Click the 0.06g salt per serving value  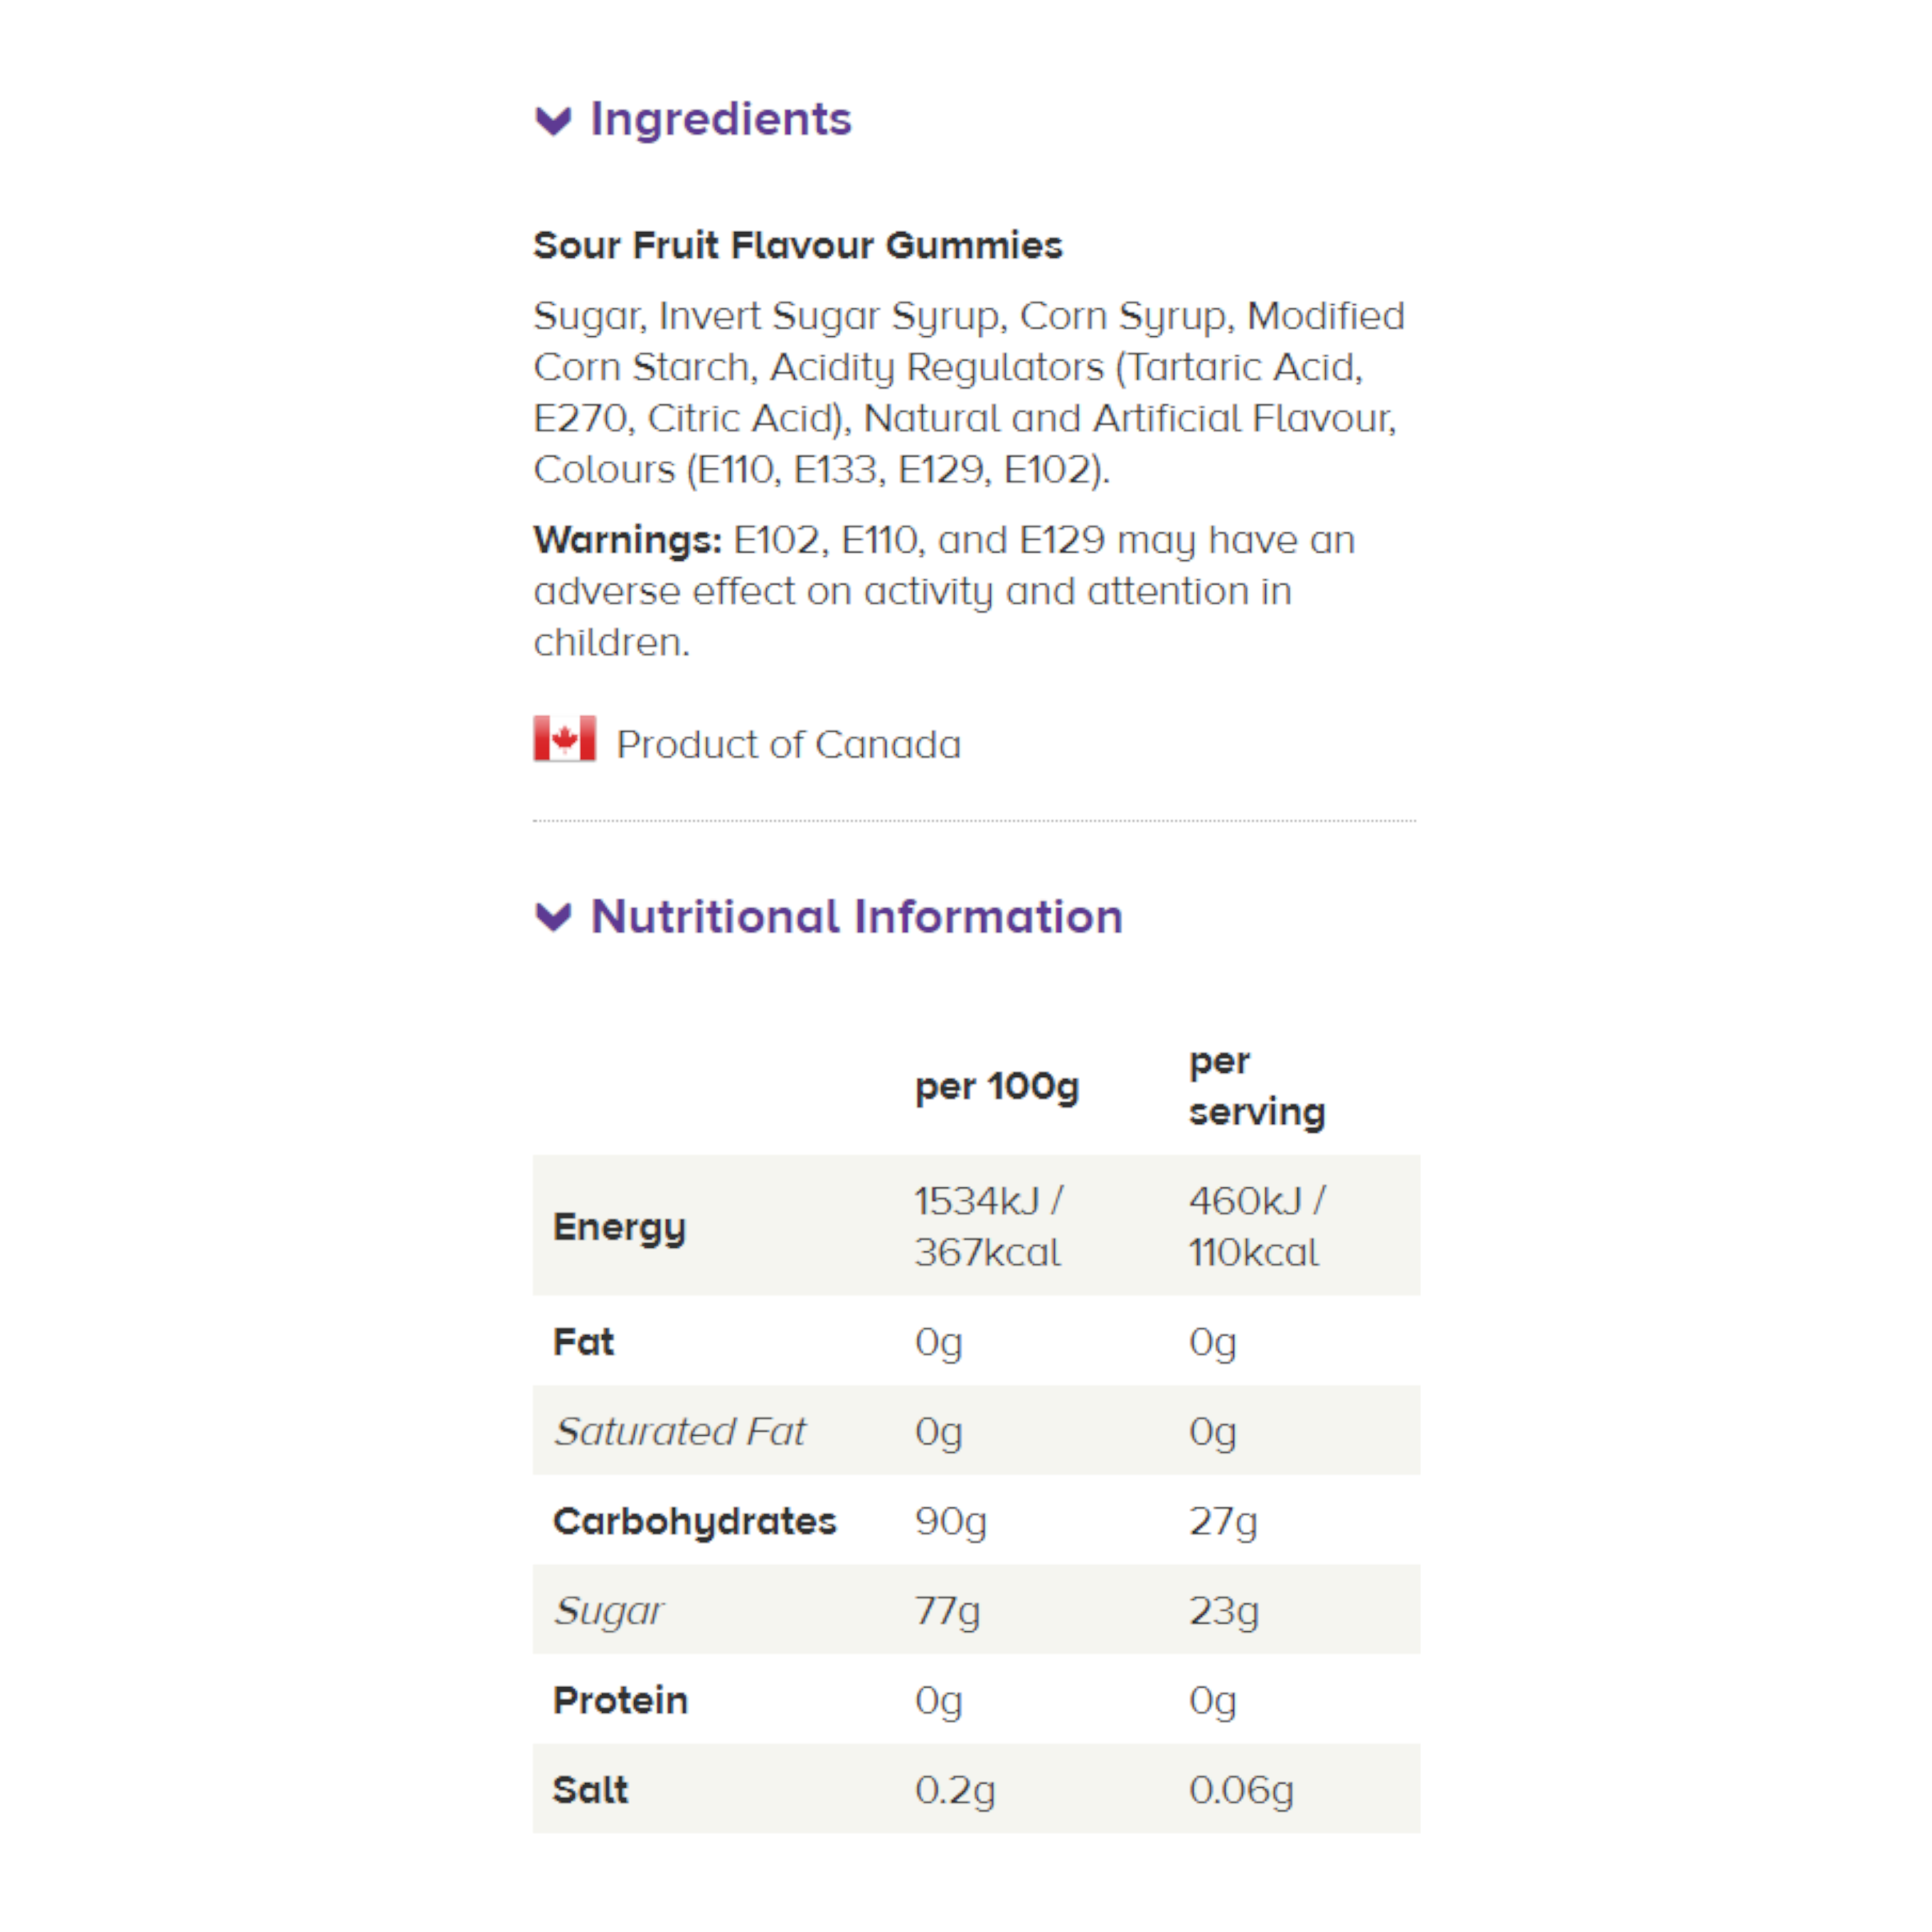click(x=1240, y=1789)
